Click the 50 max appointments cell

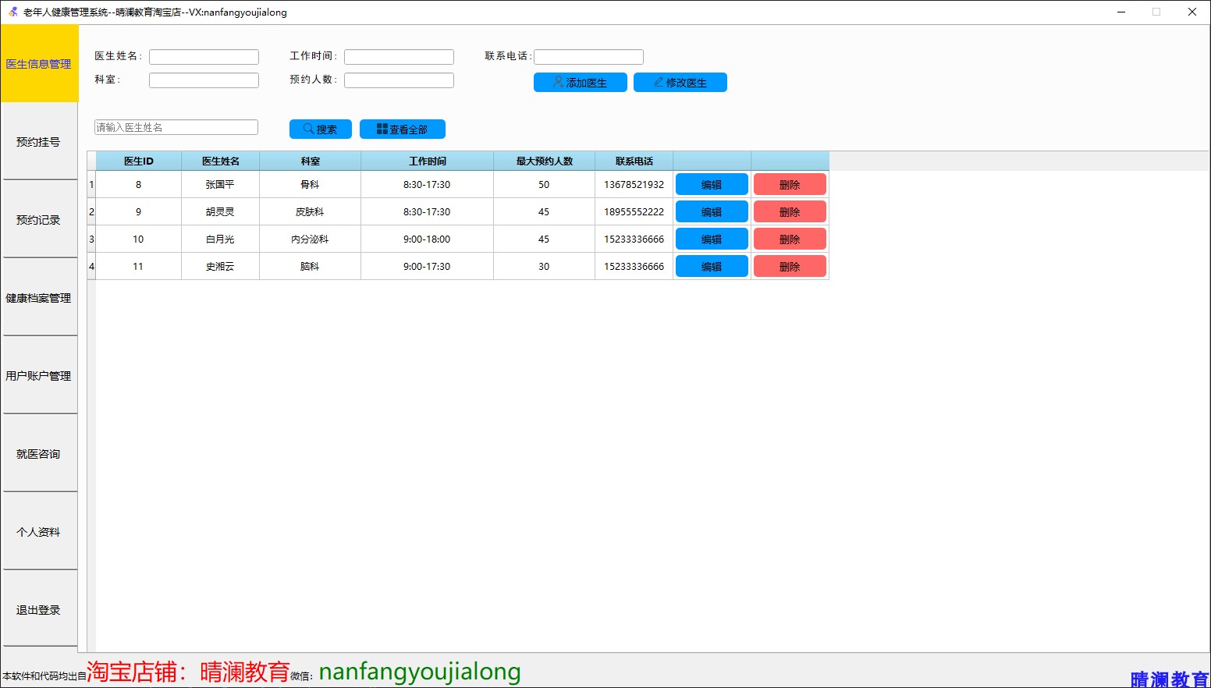tap(545, 185)
